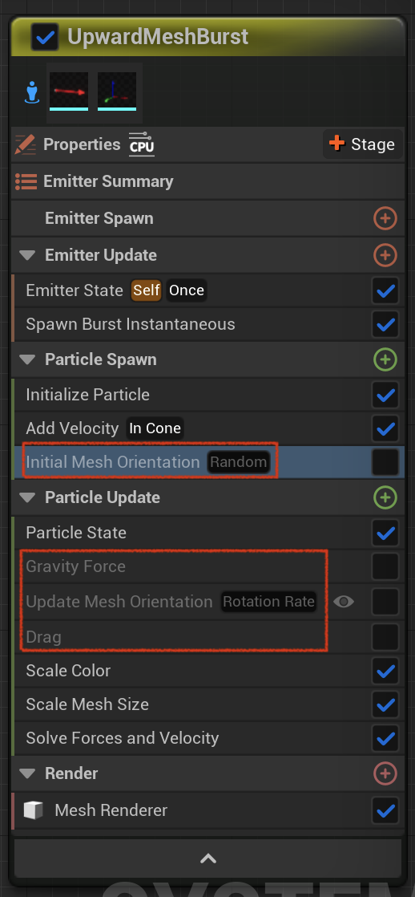Click the Add Stage button
This screenshot has width=415, height=897.
pyautogui.click(x=362, y=144)
